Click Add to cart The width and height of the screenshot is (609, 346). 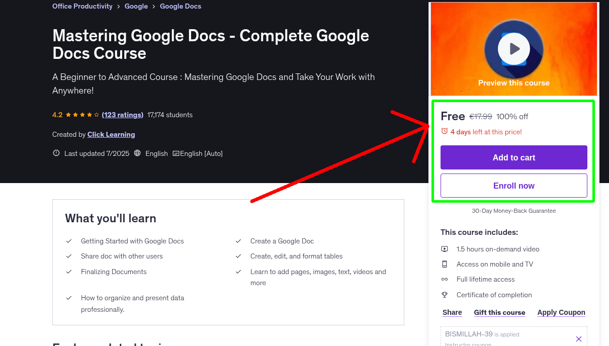513,157
